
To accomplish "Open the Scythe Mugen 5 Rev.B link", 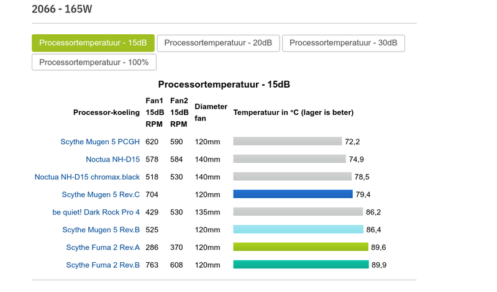I will coord(101,229).
